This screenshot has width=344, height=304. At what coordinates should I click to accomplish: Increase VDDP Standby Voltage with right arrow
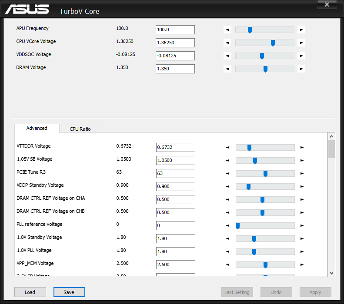pos(302,186)
